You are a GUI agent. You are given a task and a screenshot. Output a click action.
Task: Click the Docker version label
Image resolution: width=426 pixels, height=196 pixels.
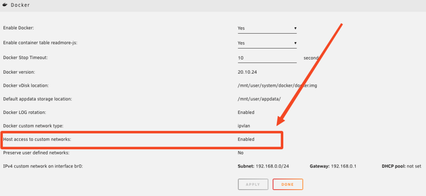19,72
